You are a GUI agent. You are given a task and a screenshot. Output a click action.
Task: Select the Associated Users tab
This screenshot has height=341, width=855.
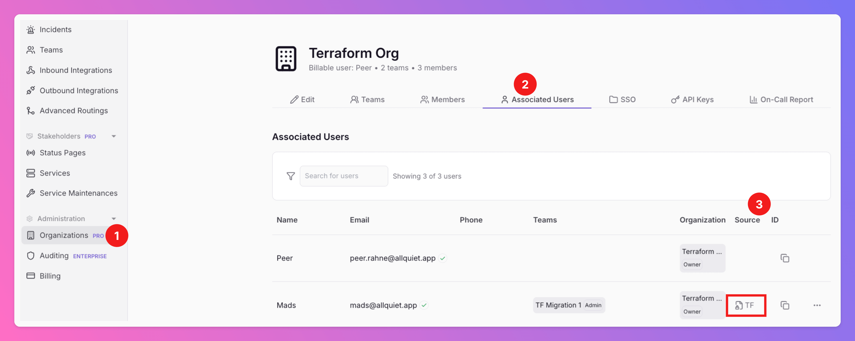pos(537,99)
